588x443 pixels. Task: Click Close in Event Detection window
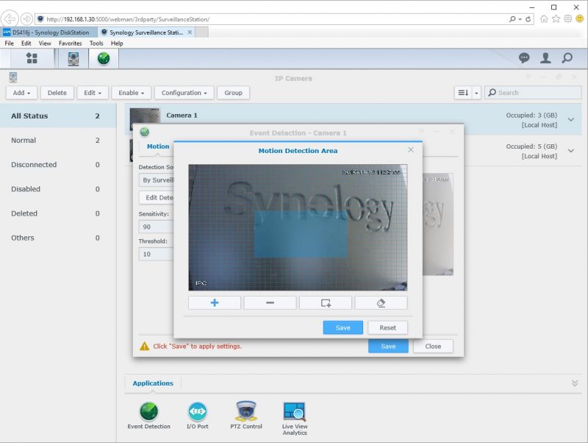(433, 346)
